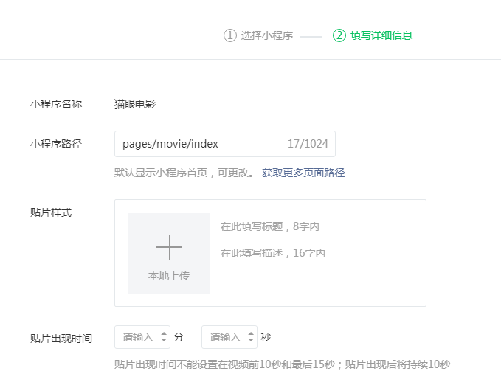Viewport: 501px width, 385px height.
Task: Click the 小程序路径 input field
Action: (225, 144)
